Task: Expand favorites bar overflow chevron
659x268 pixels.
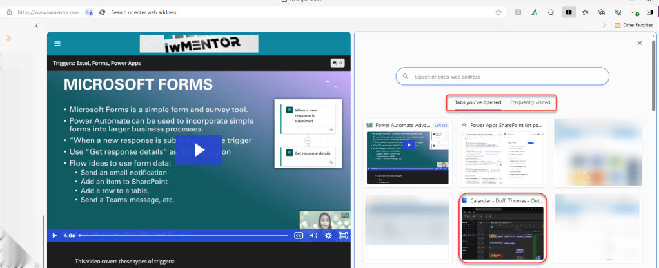Action: [x=604, y=25]
